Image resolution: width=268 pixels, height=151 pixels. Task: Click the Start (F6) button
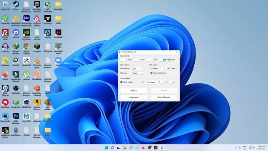tap(134, 91)
